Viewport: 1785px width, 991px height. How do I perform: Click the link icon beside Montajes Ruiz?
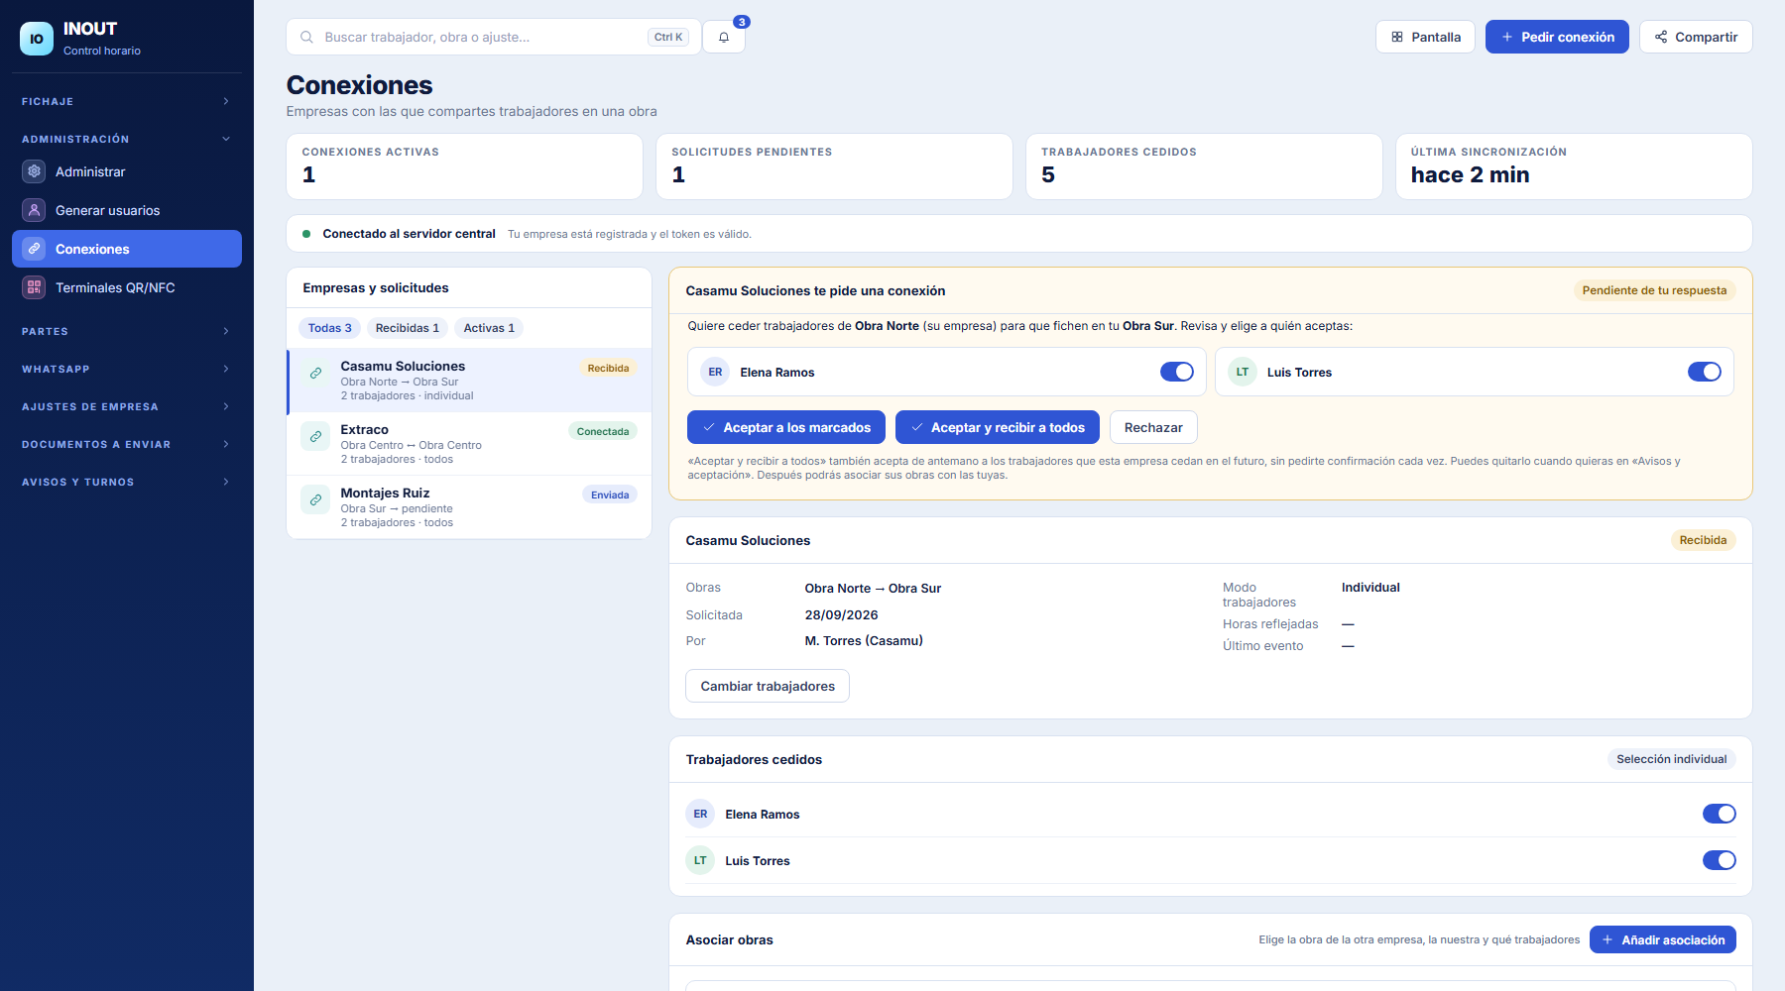315,500
